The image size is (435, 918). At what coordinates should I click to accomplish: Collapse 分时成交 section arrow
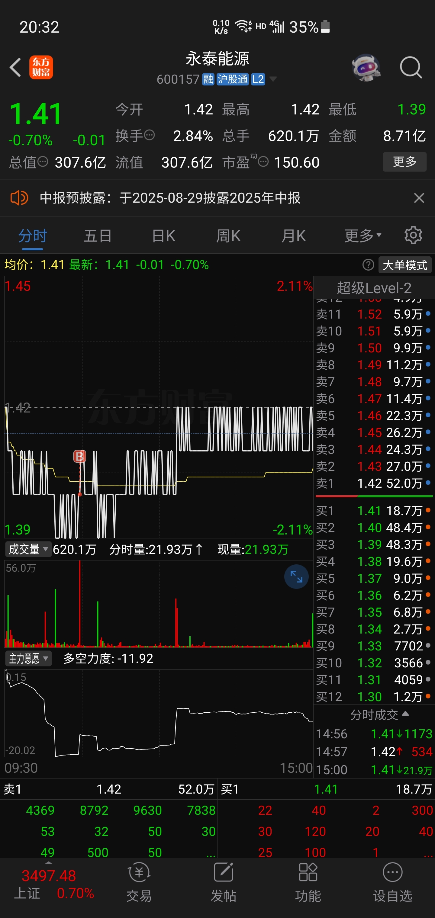coord(405,714)
